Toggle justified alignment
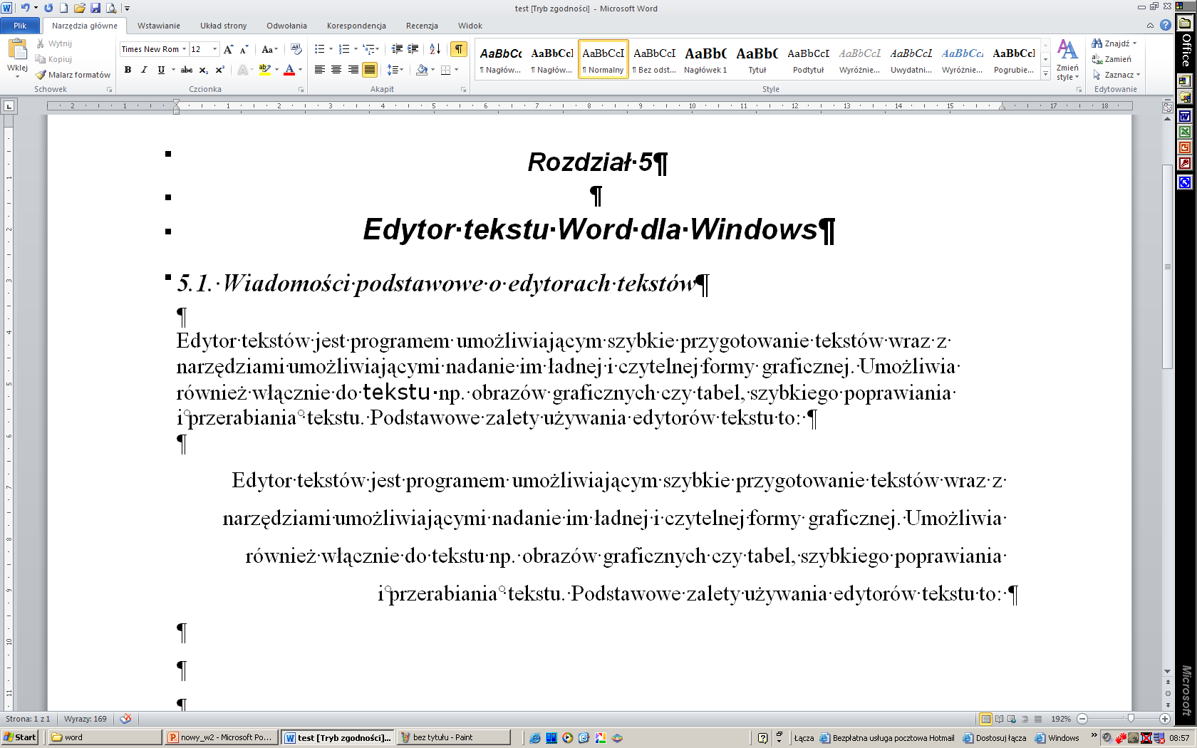The width and height of the screenshot is (1197, 748). [369, 70]
